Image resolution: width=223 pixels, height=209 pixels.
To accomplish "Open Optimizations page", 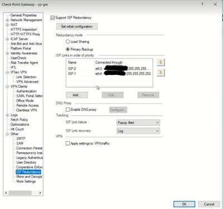I will (x=20, y=125).
